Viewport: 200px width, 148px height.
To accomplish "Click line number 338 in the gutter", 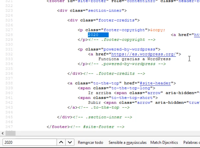I will [x=9, y=83].
